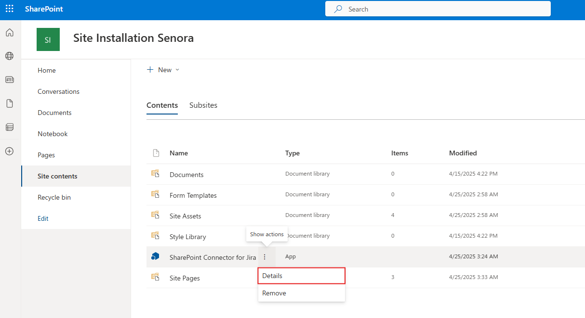This screenshot has height=318, width=585.
Task: Click Show actions three-dot button
Action: click(265, 257)
